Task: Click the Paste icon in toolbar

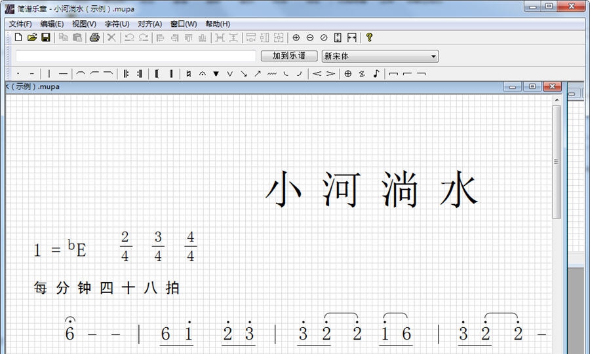Action: coord(77,37)
